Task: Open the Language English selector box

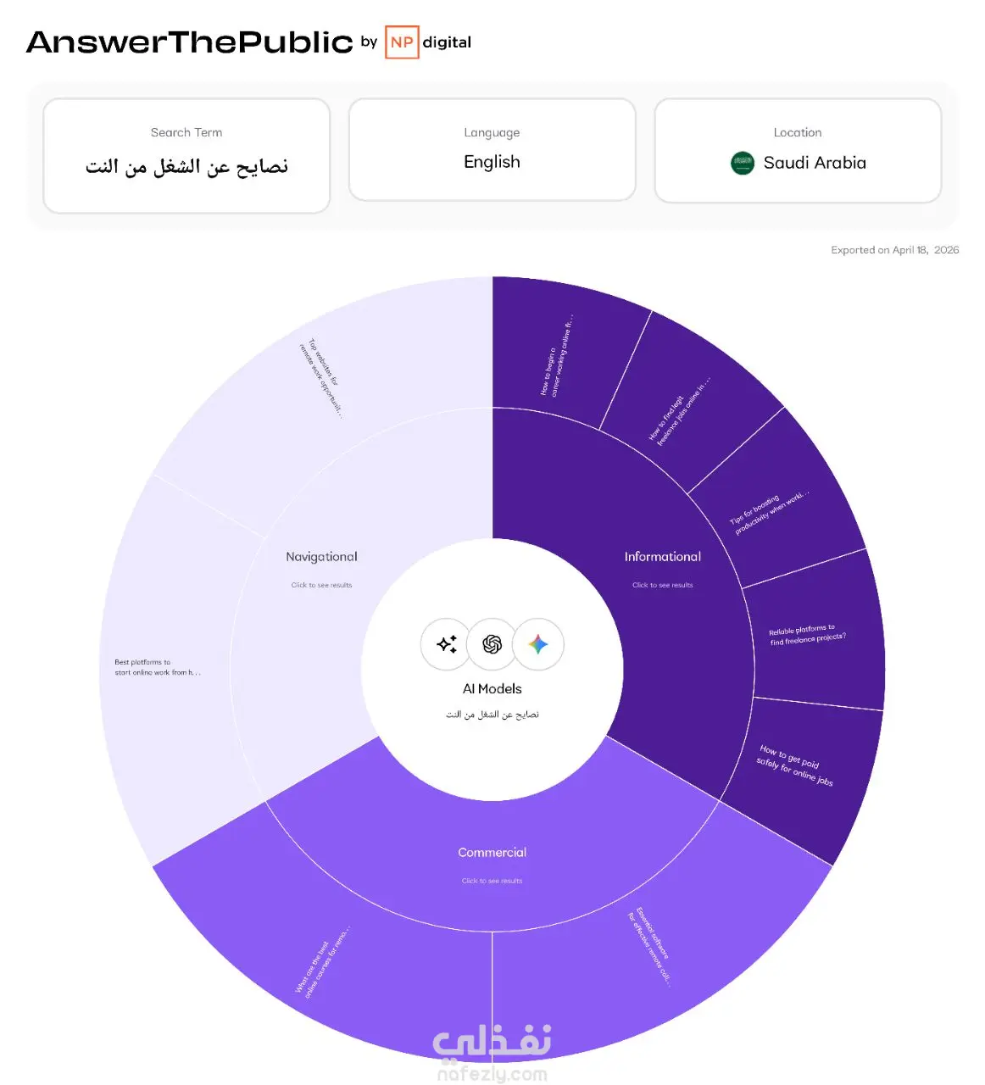Action: click(x=492, y=150)
